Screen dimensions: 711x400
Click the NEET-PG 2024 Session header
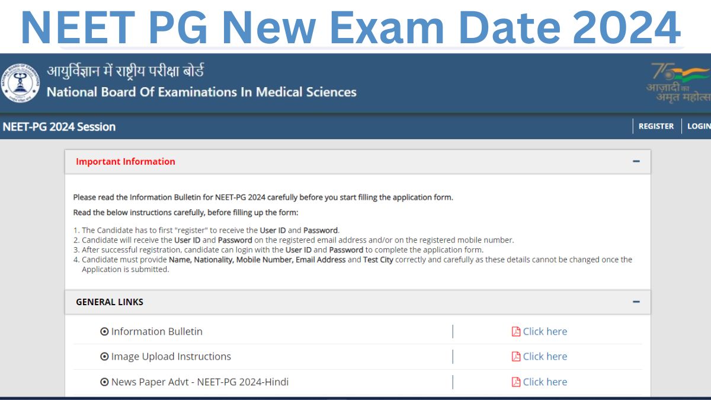[x=59, y=126]
